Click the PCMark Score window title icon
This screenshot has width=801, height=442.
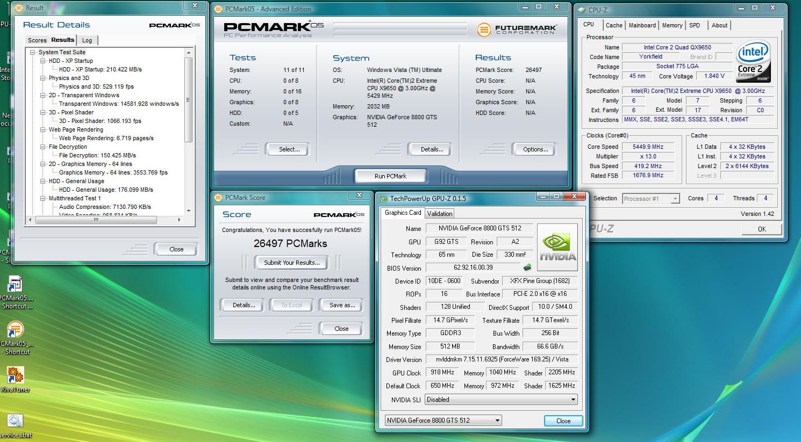point(218,198)
